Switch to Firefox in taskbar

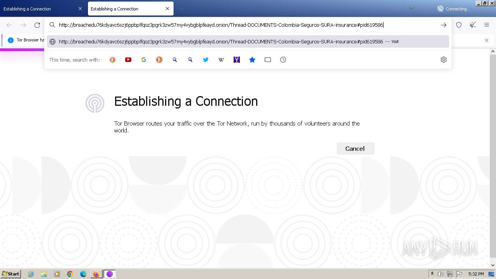pyautogui.click(x=96, y=274)
